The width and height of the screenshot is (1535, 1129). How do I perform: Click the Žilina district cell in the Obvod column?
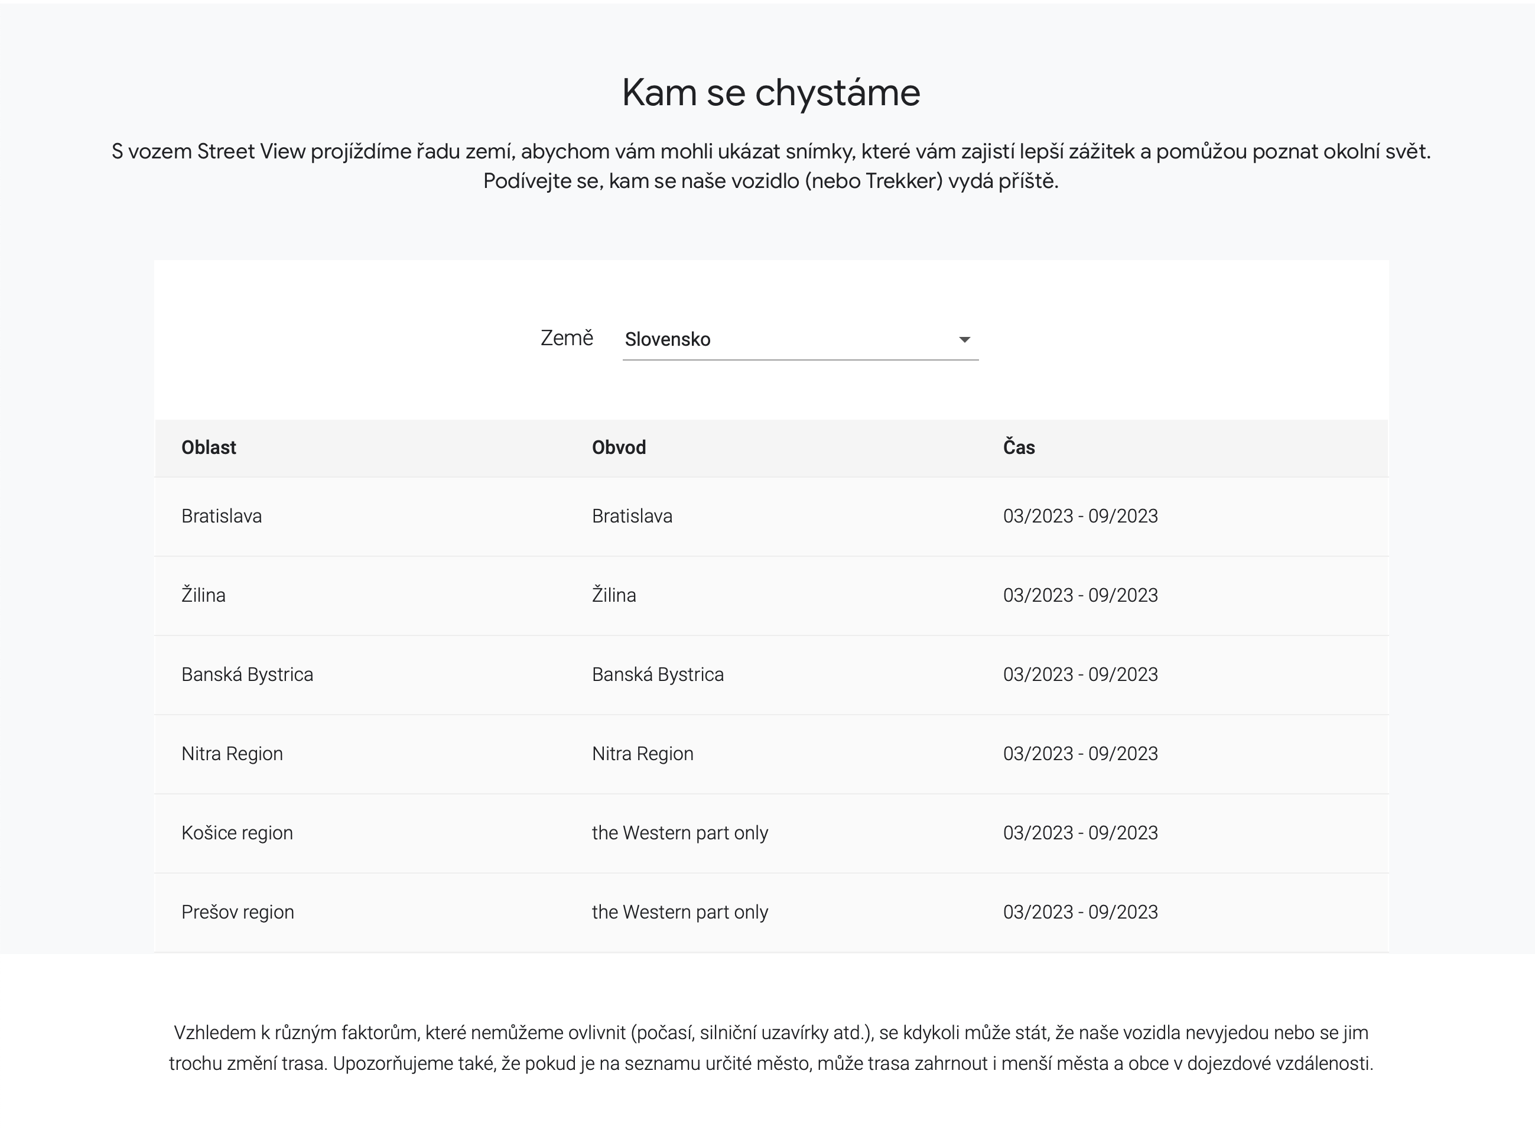click(613, 595)
